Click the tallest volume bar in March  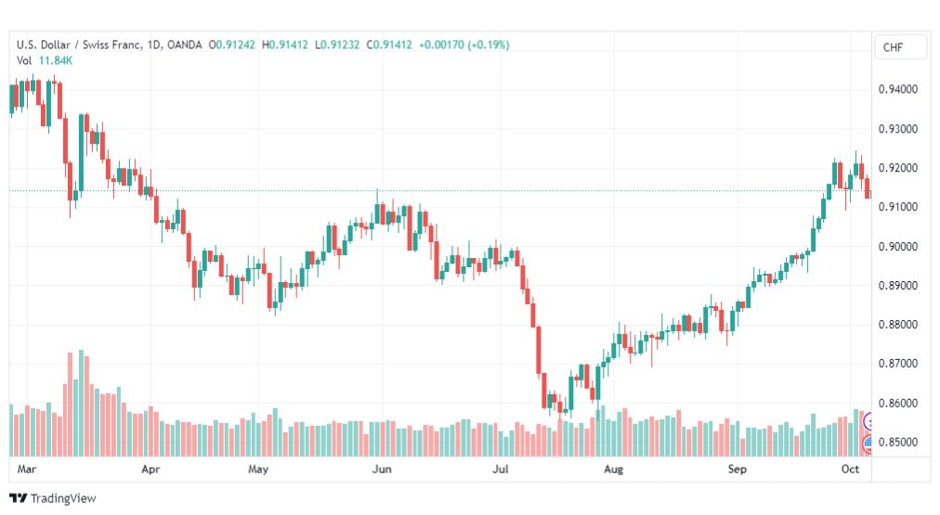[x=81, y=403]
